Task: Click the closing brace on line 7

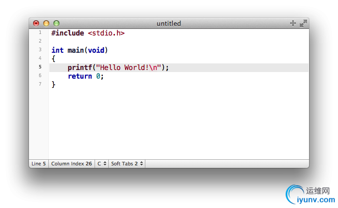Action: (53, 85)
